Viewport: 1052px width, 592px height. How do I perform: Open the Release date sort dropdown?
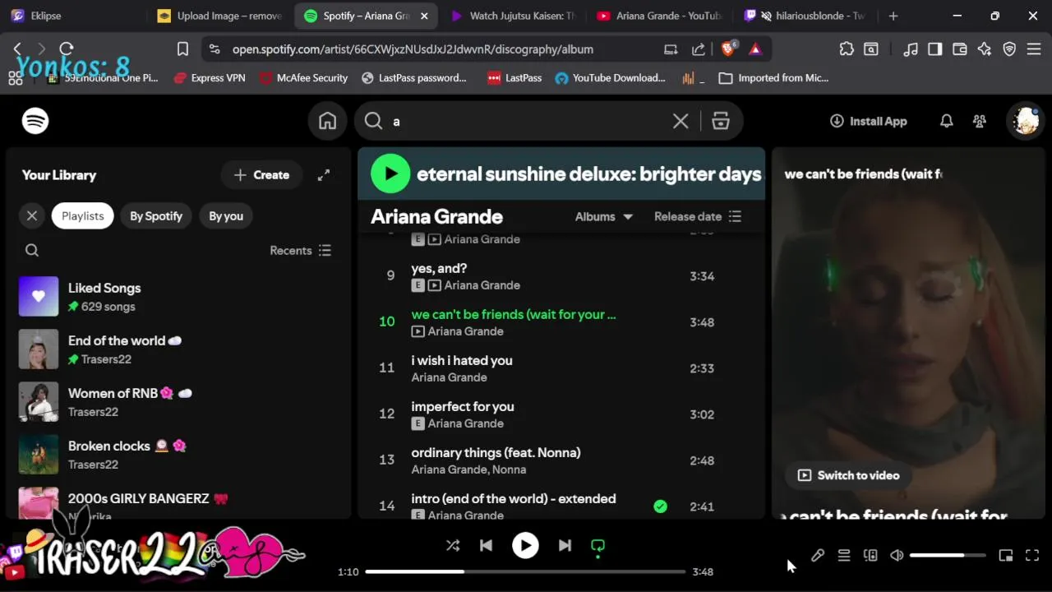pos(698,217)
